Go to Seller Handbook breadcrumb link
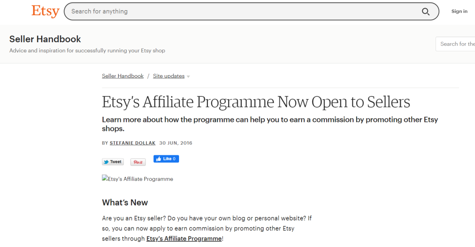475x247 pixels. pos(122,76)
